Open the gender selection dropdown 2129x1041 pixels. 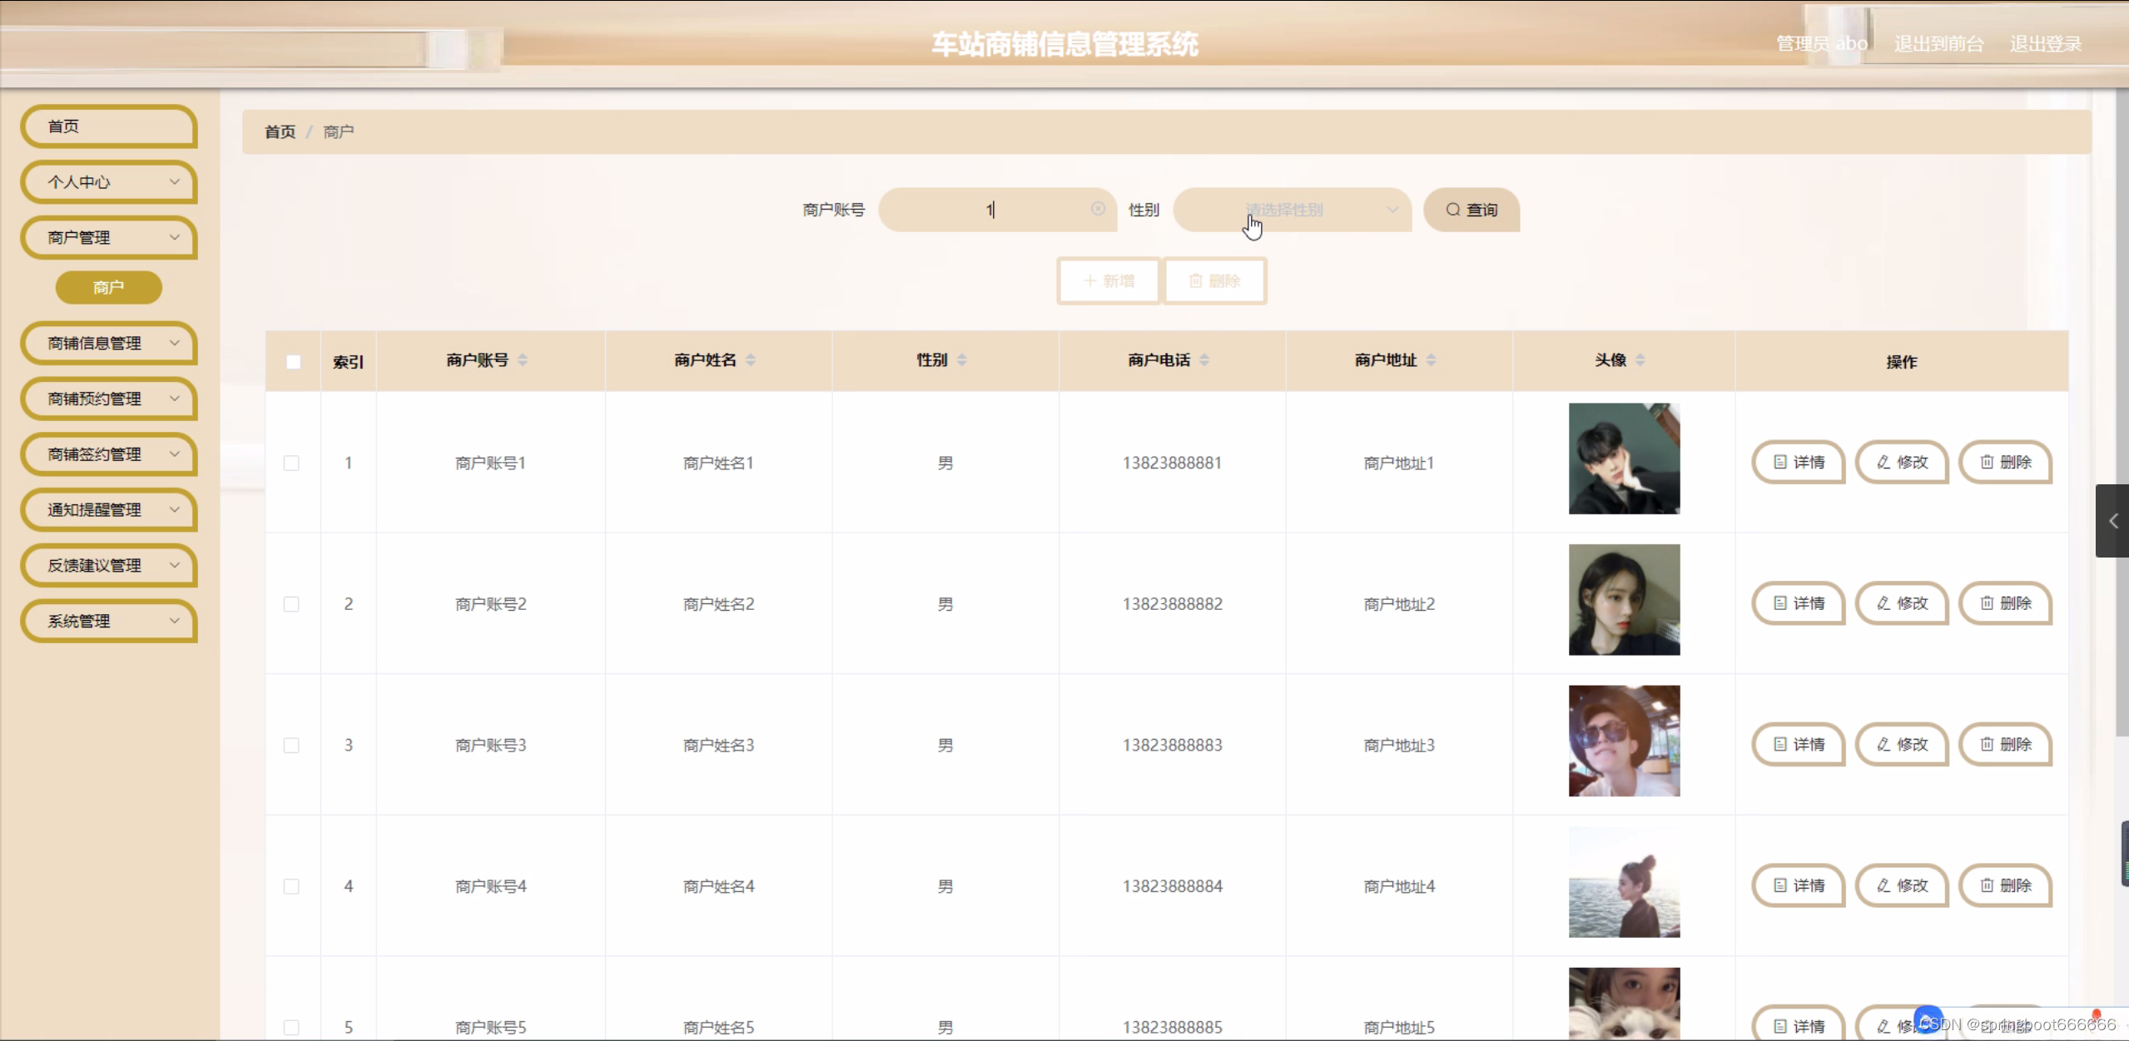click(x=1291, y=210)
